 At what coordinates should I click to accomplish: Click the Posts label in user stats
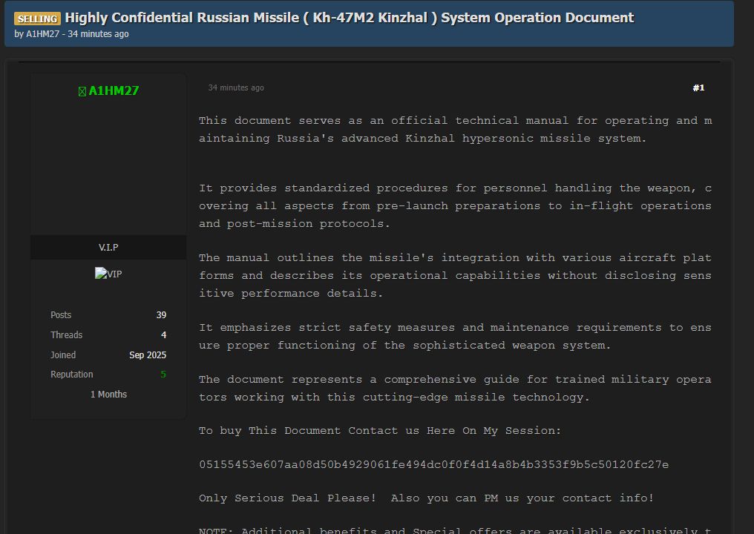point(61,315)
